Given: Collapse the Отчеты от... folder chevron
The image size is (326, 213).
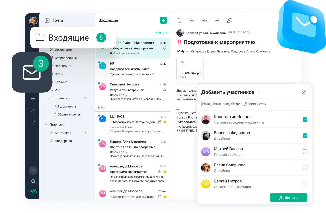Looking at the screenshot, I should pos(49,98).
